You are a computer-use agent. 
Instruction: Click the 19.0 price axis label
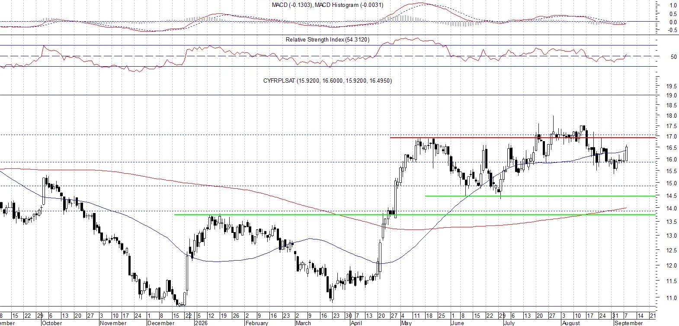671,95
